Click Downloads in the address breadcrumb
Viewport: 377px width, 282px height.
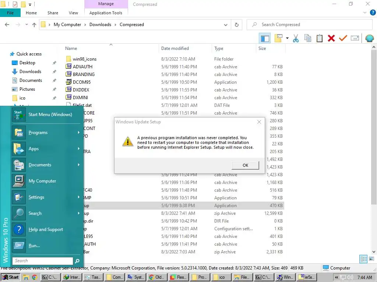pyautogui.click(x=100, y=25)
